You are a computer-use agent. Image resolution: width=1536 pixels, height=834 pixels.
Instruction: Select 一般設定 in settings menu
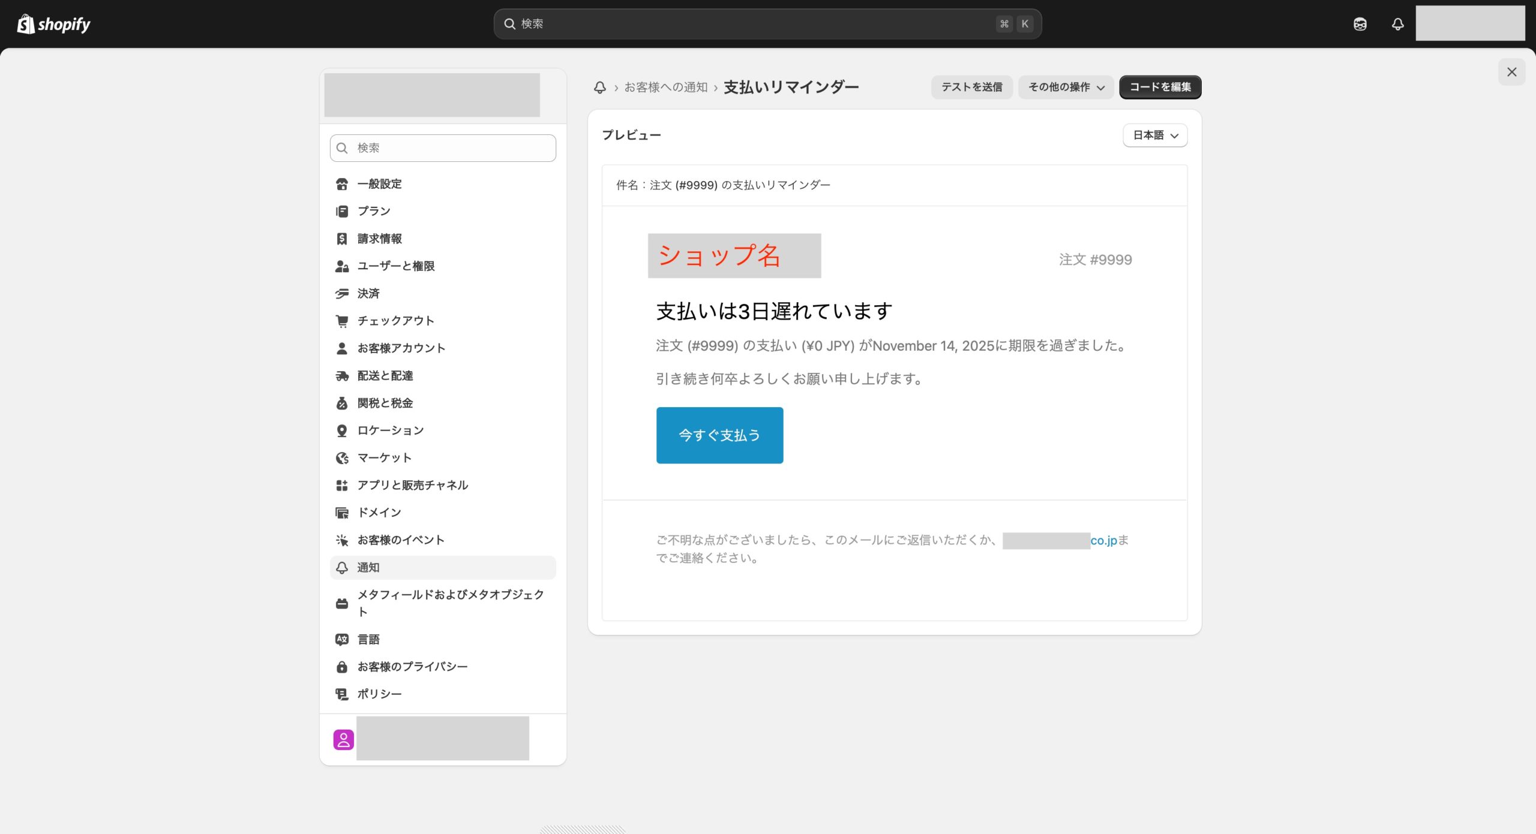[x=379, y=184]
